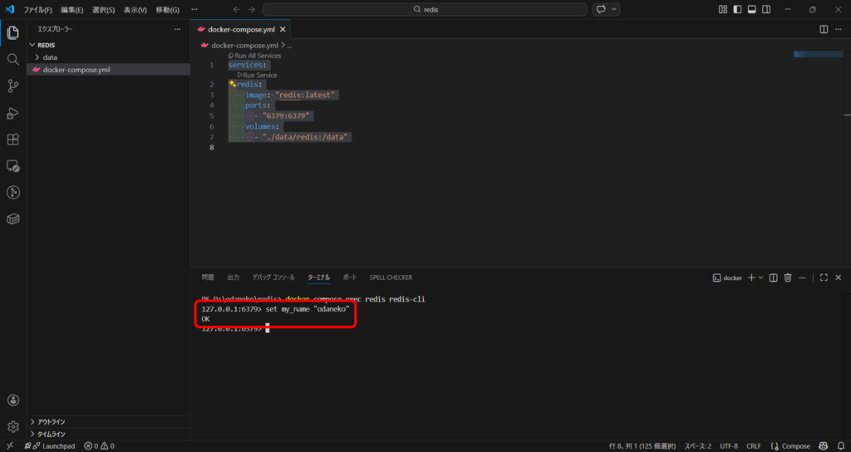Split the terminal panel

click(x=773, y=278)
